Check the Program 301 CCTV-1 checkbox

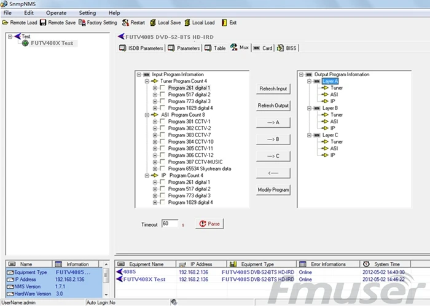[x=162, y=122]
